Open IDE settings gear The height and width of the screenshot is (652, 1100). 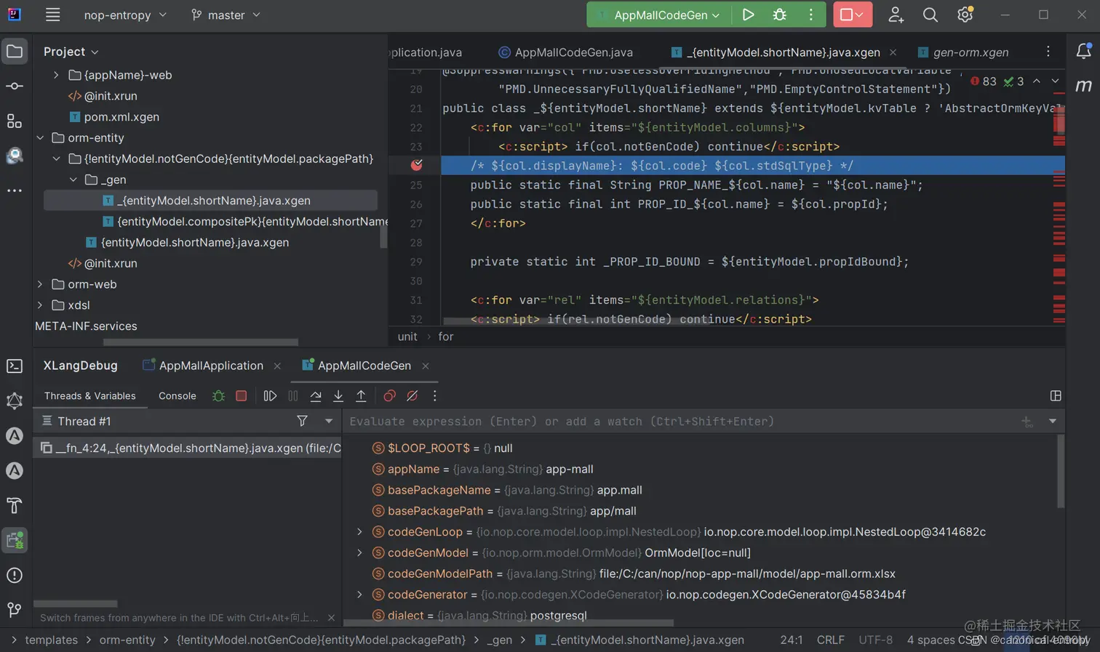[965, 15]
